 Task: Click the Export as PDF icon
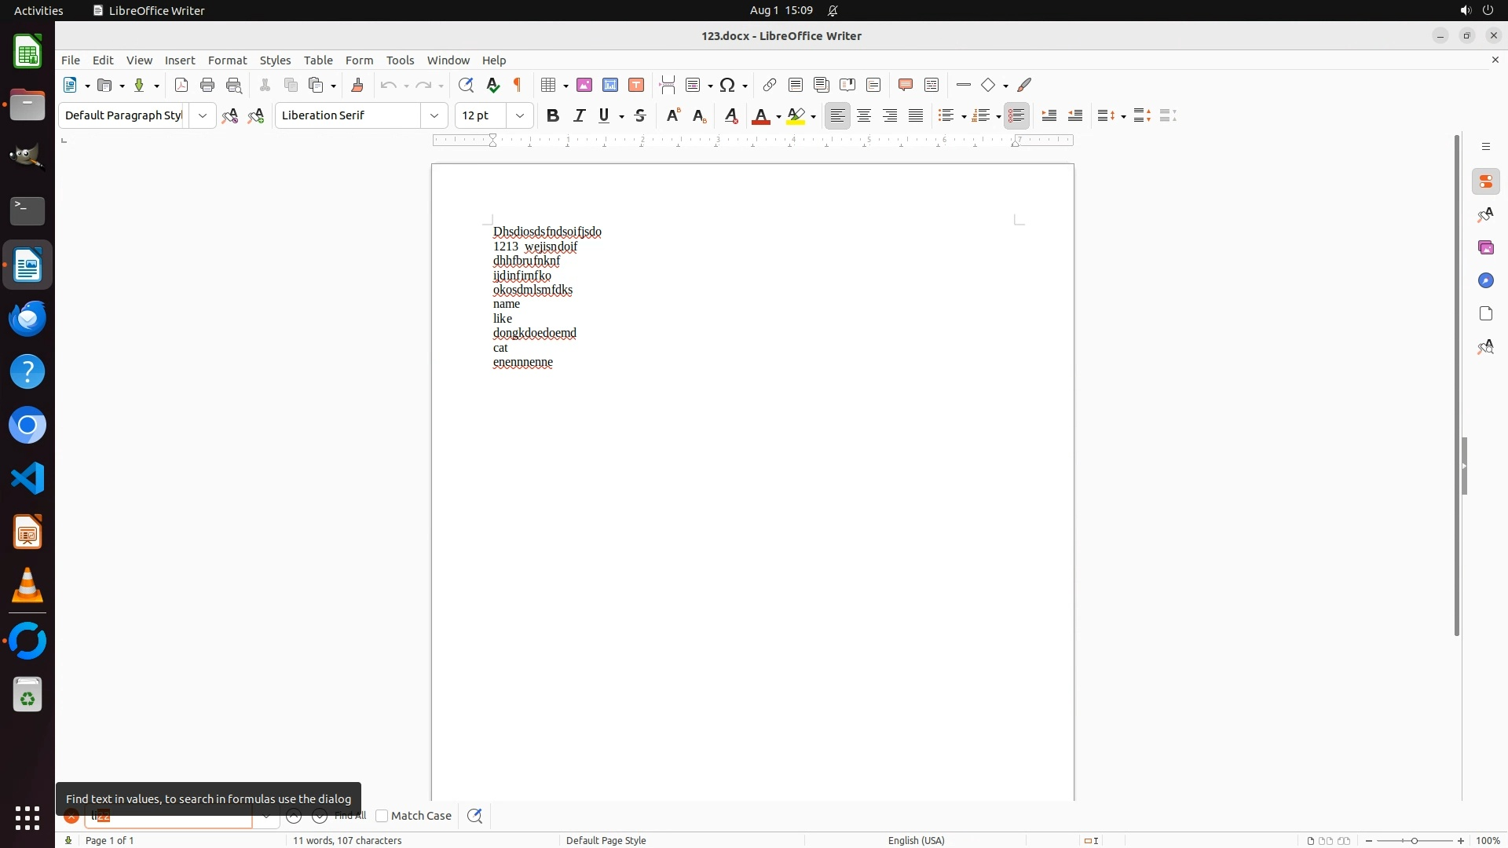(181, 85)
